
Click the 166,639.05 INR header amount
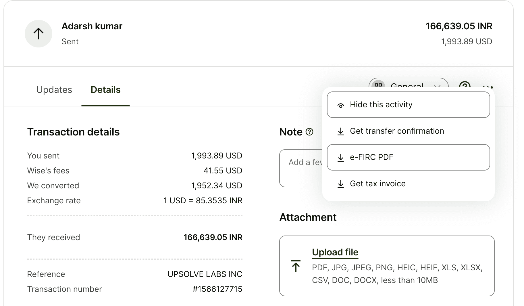coord(459,26)
